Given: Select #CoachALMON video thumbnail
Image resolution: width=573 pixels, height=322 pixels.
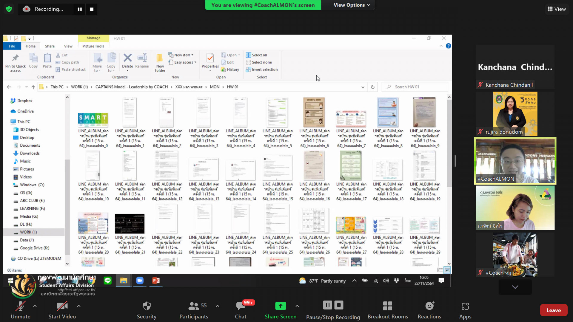Looking at the screenshot, I should click(515, 161).
